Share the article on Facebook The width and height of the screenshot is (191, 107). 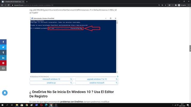point(3,42)
